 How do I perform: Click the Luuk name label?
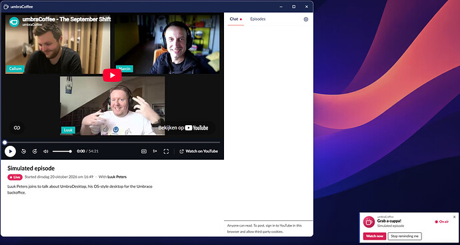click(68, 130)
